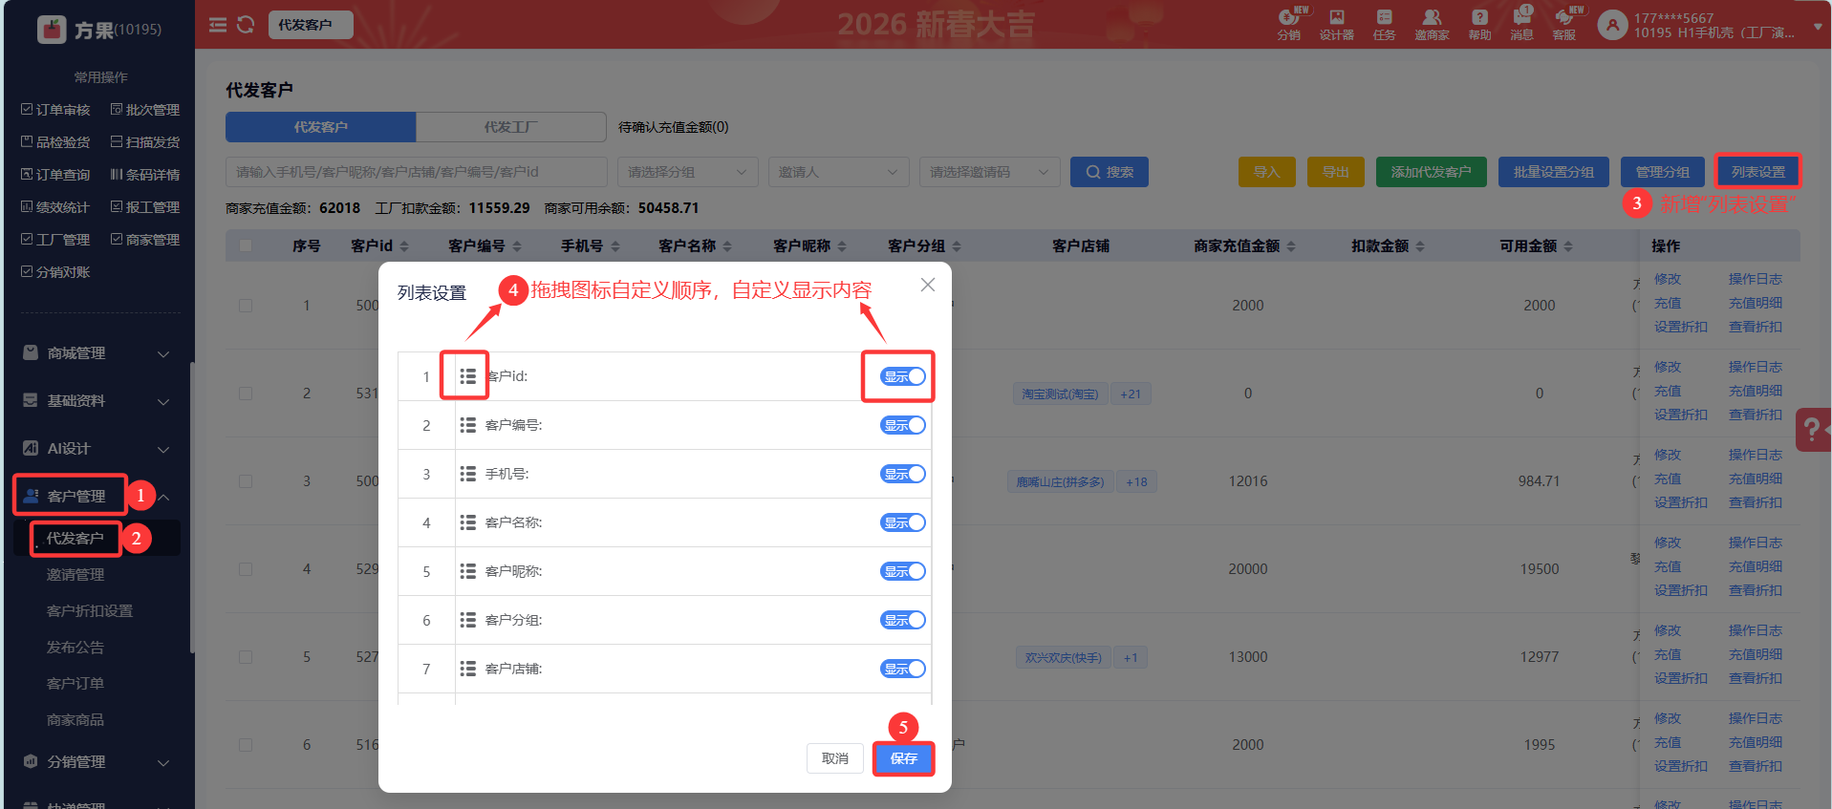Expand the 基础资料 sidebar menu
This screenshot has height=809, width=1832.
coord(97,401)
